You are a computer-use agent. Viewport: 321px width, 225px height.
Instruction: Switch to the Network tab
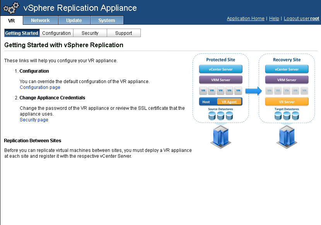(40, 20)
